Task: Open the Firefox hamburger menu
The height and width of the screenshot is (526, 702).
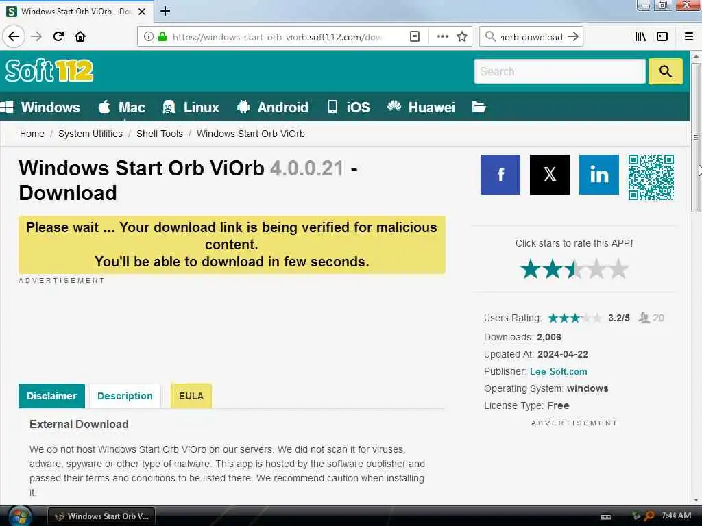Action: [689, 37]
